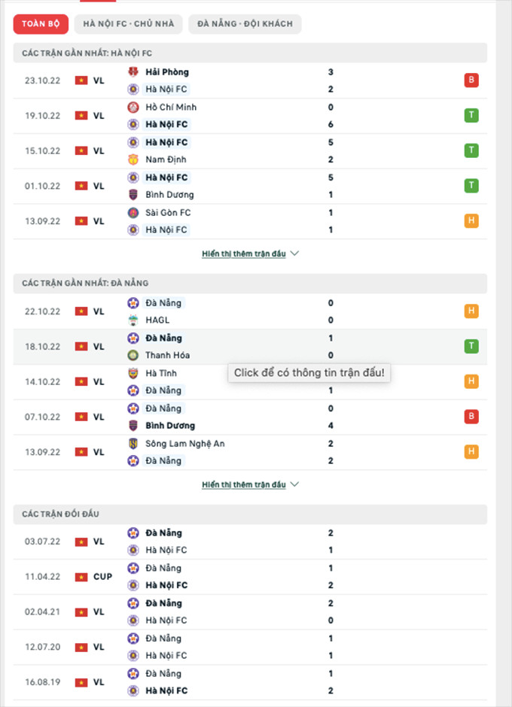Viewport: 512px width, 707px height.
Task: Expand more Hà Nội FC matches
Action: click(x=250, y=254)
